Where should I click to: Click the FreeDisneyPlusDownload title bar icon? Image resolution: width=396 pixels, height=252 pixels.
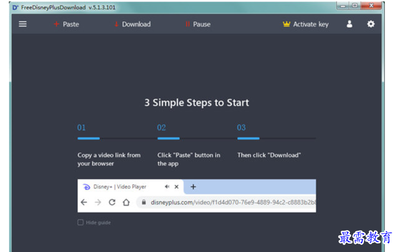(15, 7)
